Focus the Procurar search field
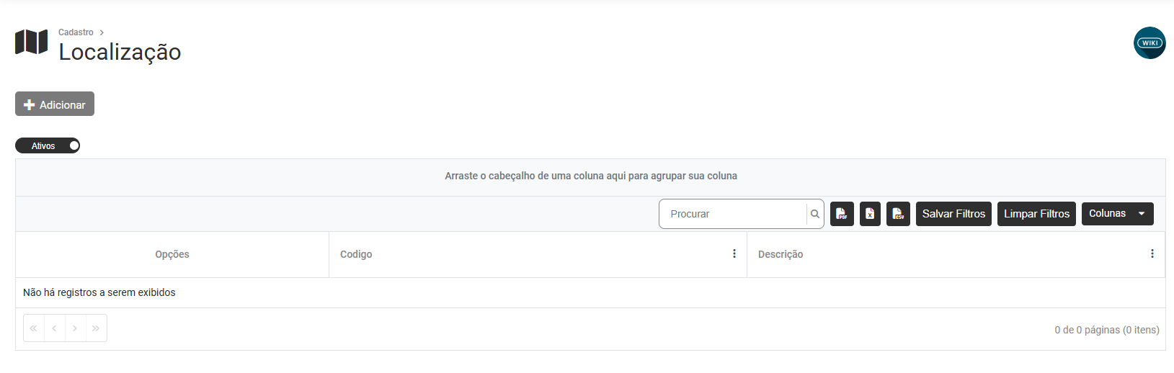The width and height of the screenshot is (1174, 373). (731, 214)
